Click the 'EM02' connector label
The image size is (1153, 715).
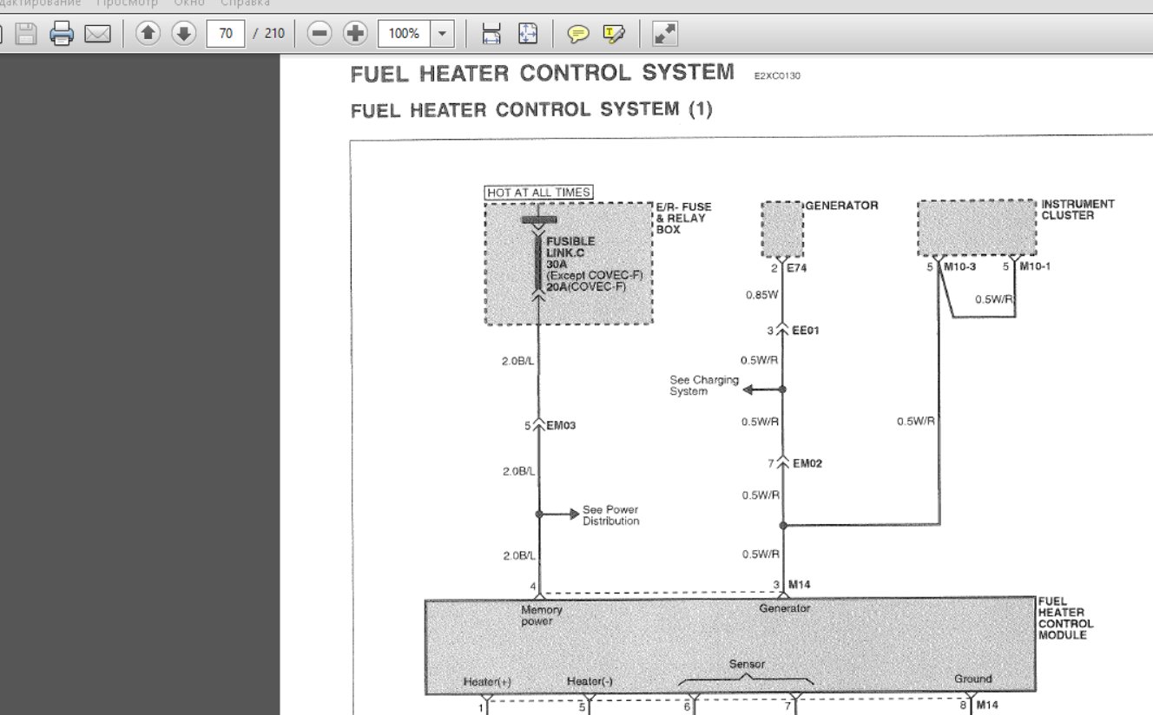(807, 463)
